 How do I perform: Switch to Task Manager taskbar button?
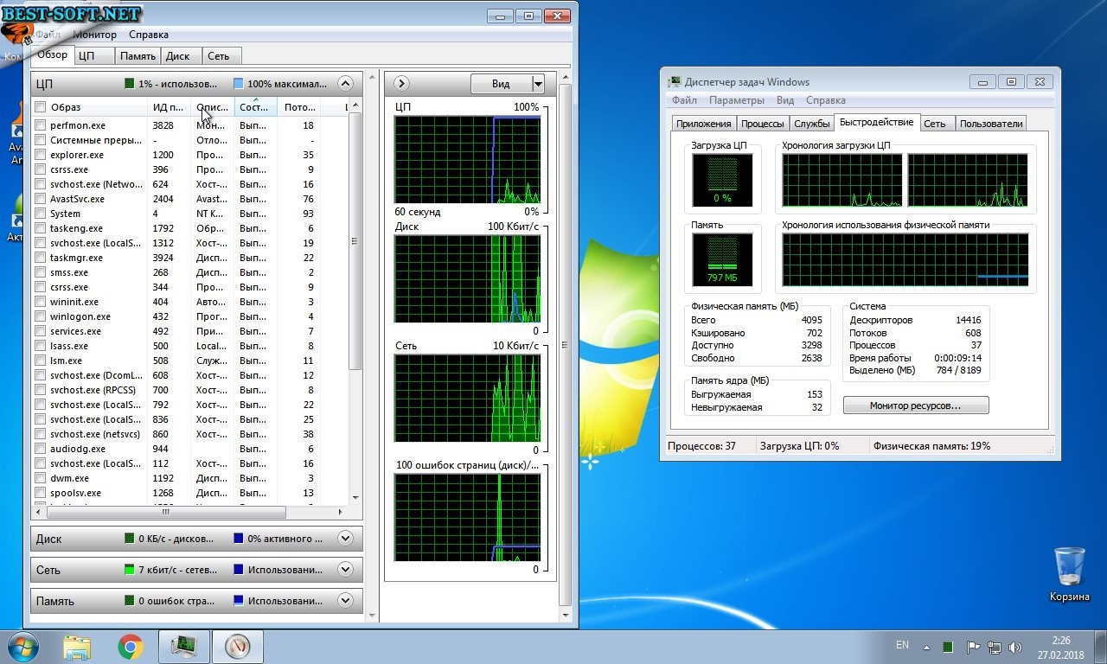click(x=183, y=647)
